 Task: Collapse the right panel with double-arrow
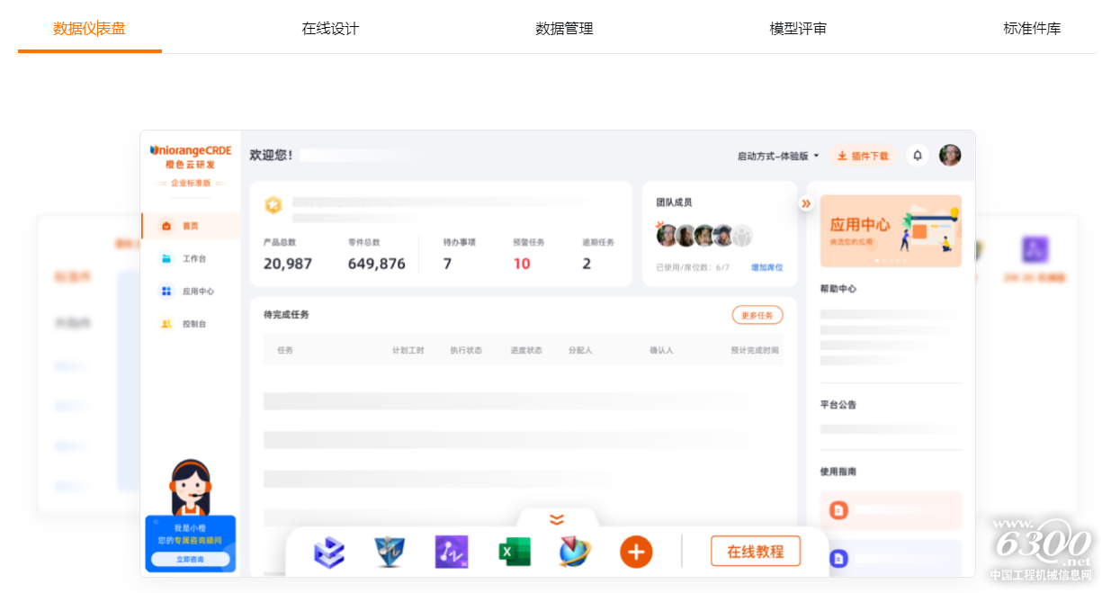coord(806,203)
